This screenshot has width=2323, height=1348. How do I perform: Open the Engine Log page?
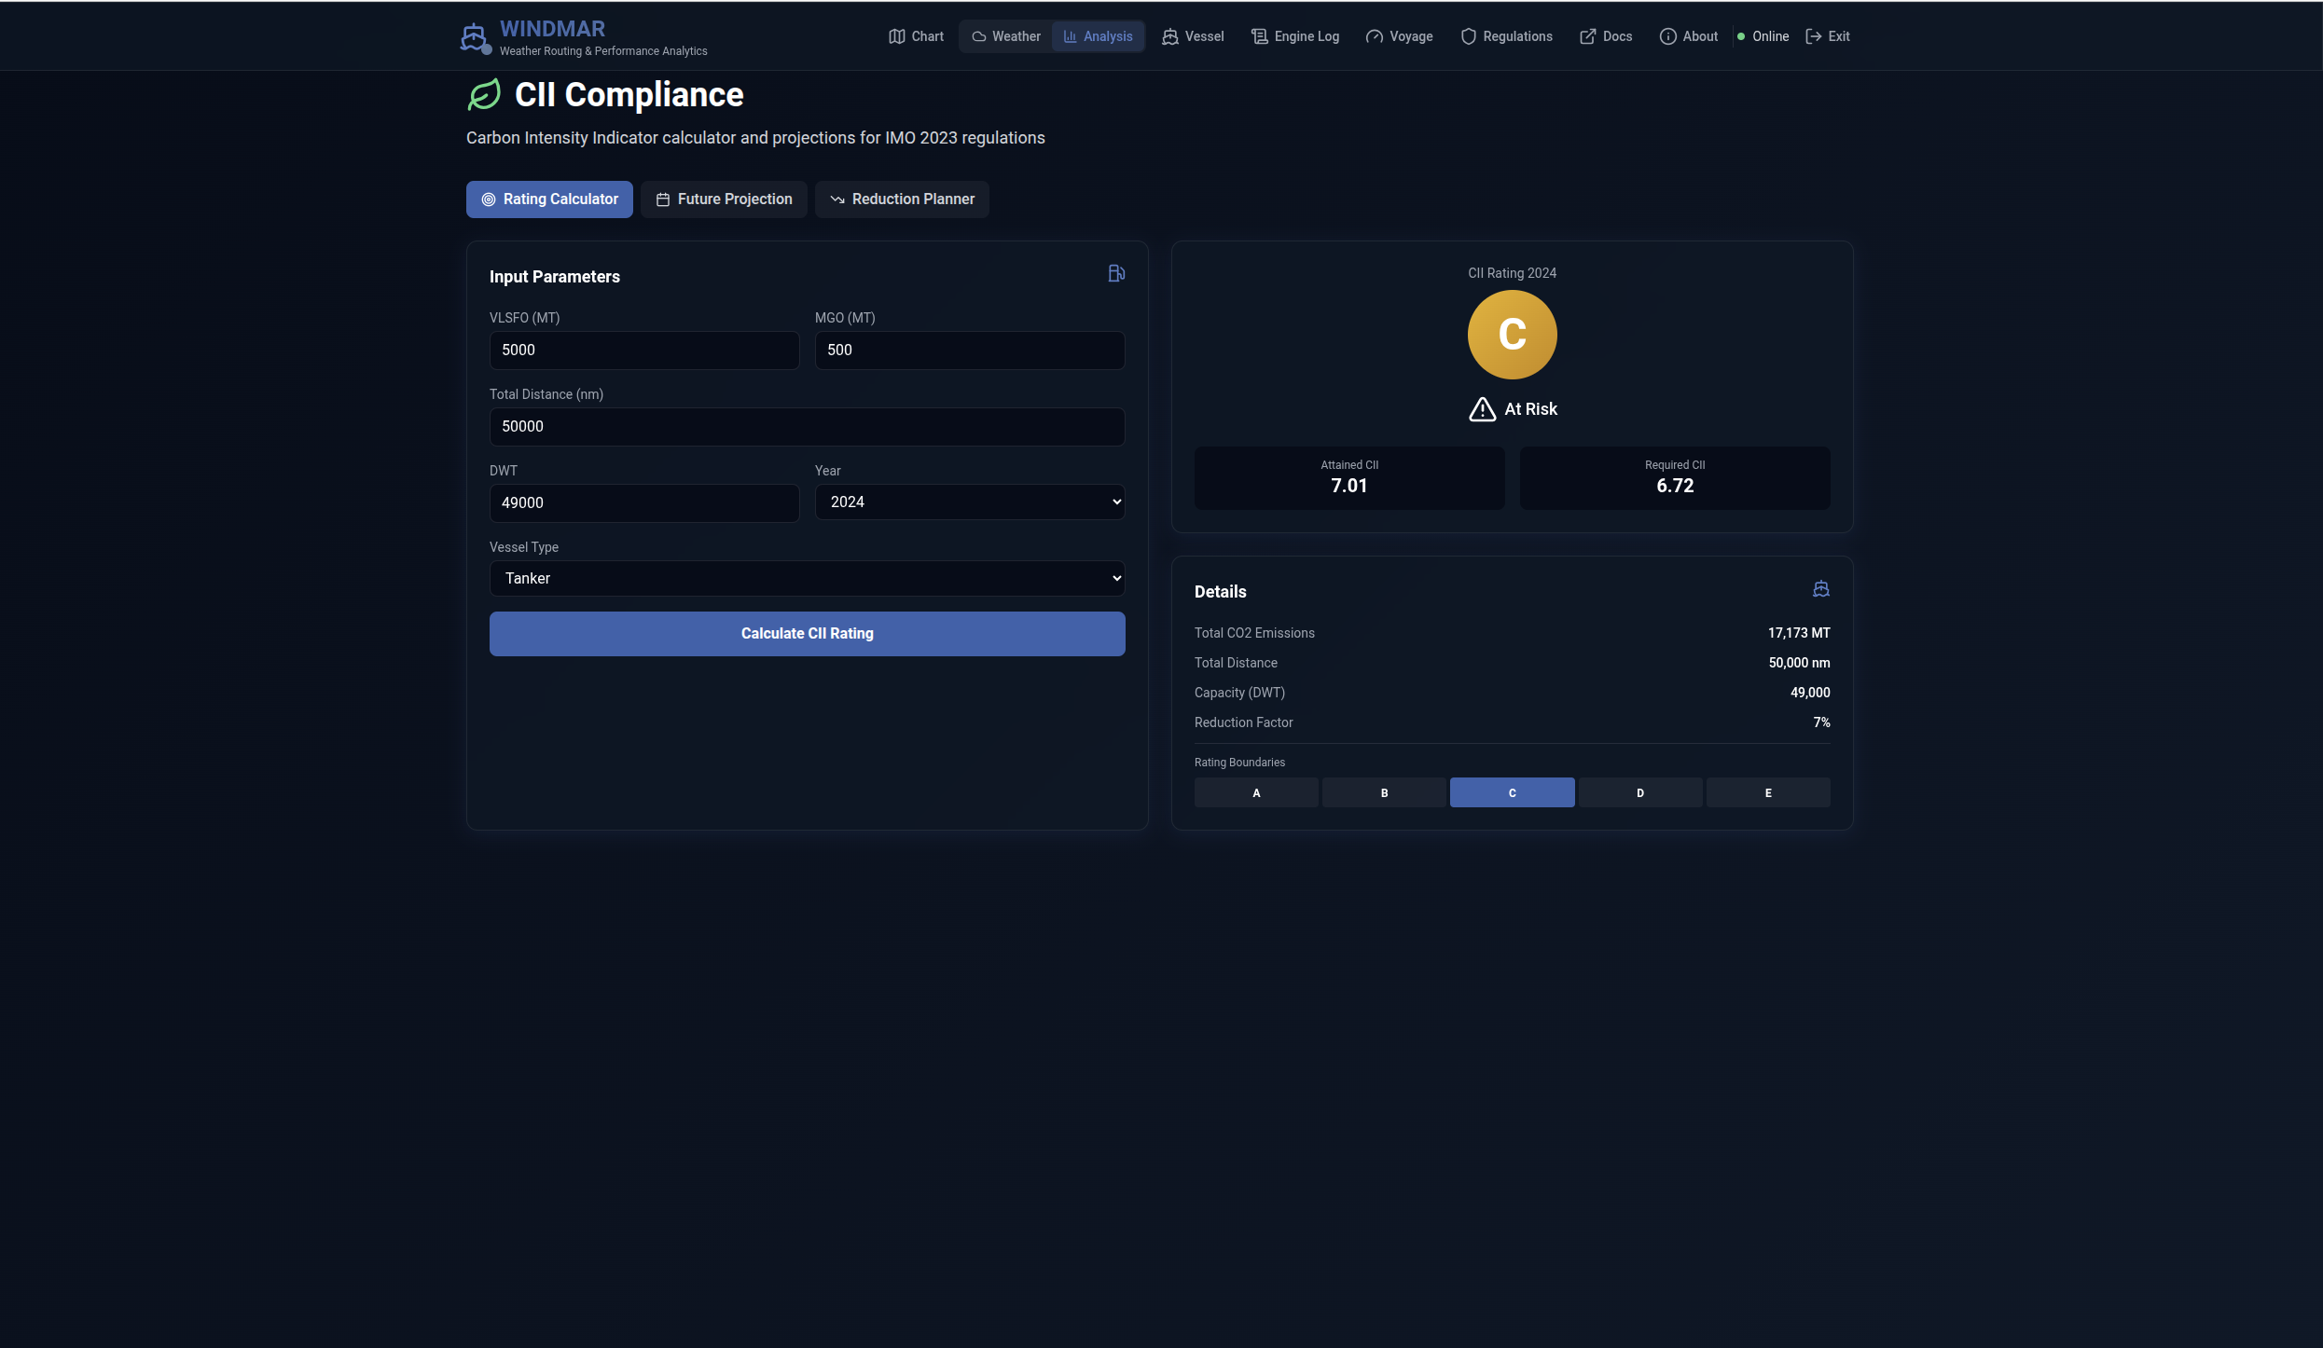1294,36
